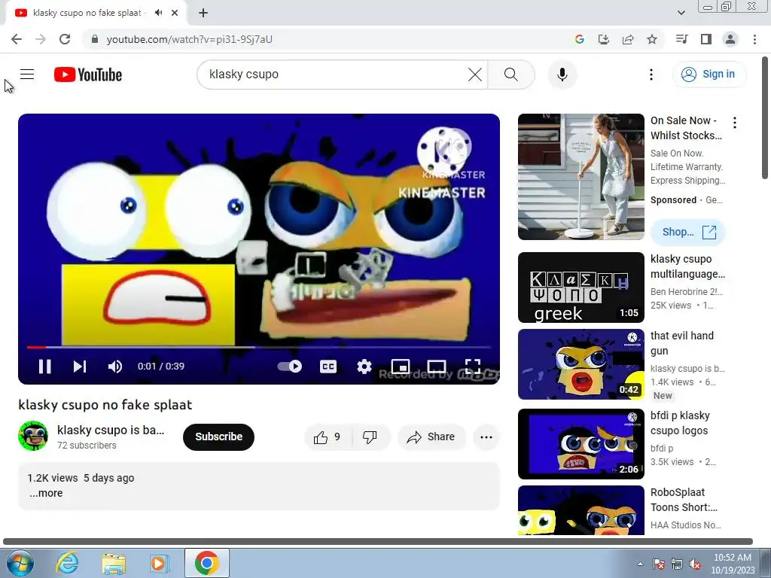771x578 pixels.
Task: Go forward in browser
Action: pyautogui.click(x=41, y=39)
